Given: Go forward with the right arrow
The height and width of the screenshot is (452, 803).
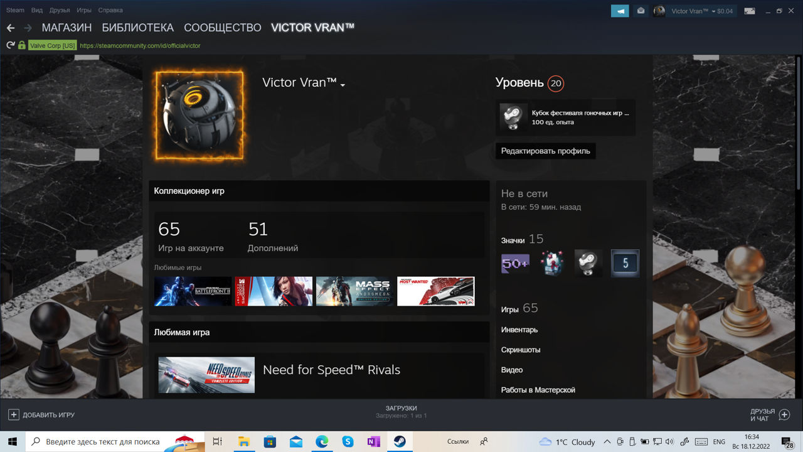Looking at the screenshot, I should click(28, 28).
